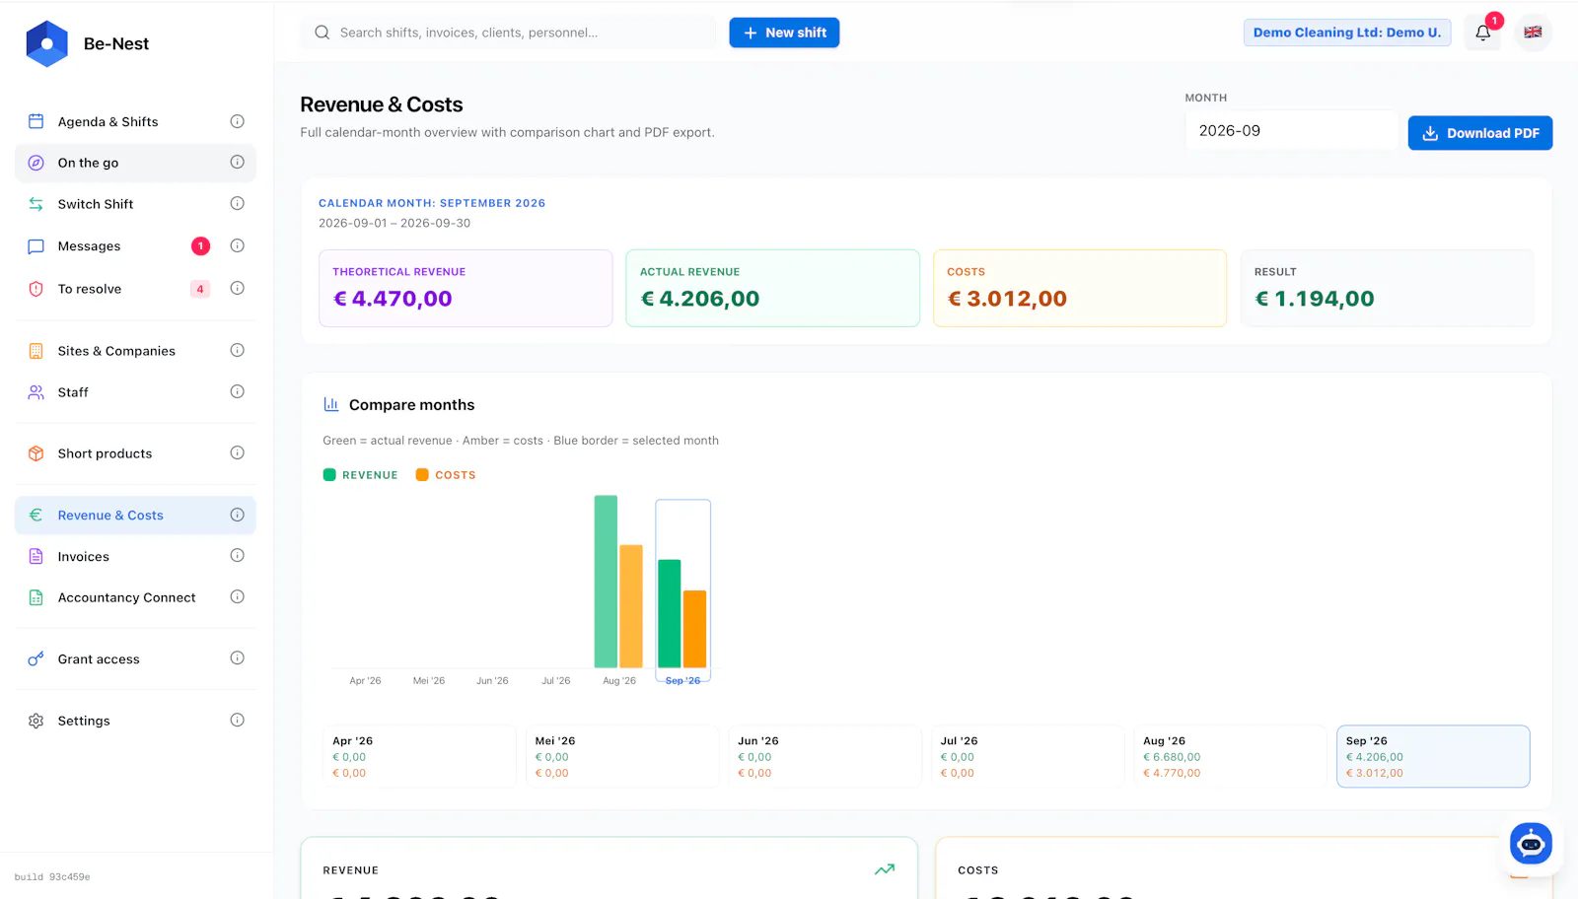Open Demo Cleaning Ltd company selector

pos(1346,33)
